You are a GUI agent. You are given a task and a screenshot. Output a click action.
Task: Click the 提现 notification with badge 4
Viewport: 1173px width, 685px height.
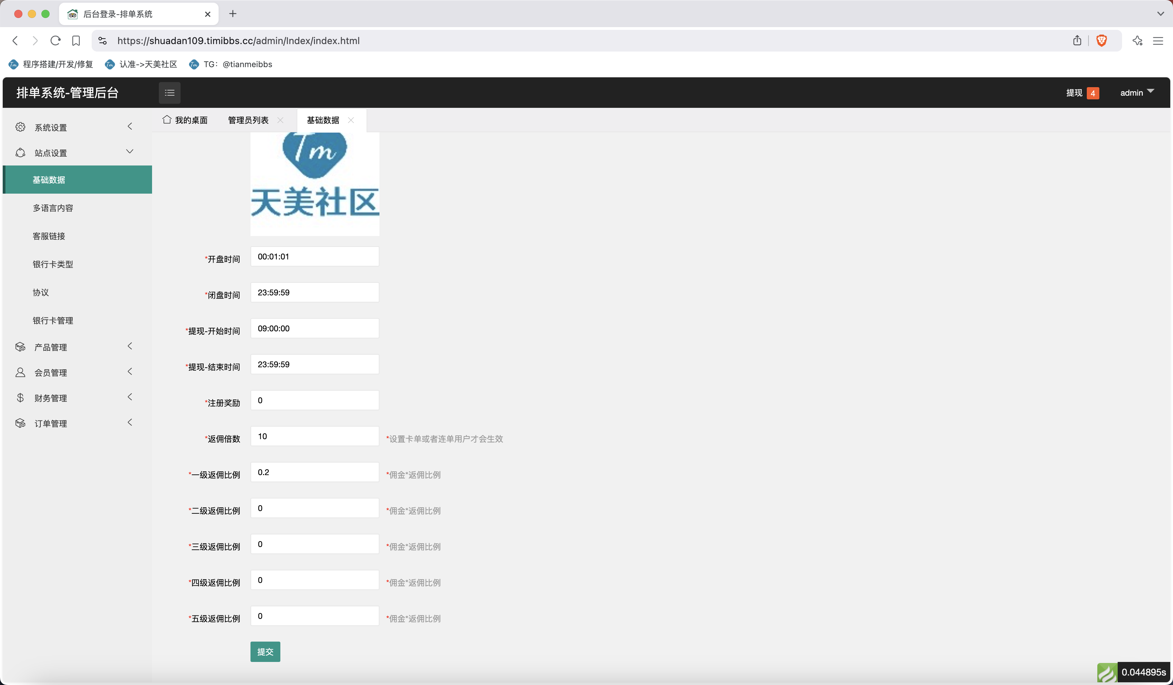click(1082, 93)
